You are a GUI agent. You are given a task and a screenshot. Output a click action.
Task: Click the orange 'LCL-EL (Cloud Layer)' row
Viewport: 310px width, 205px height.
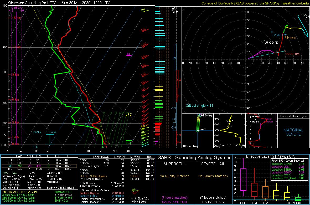point(116,176)
